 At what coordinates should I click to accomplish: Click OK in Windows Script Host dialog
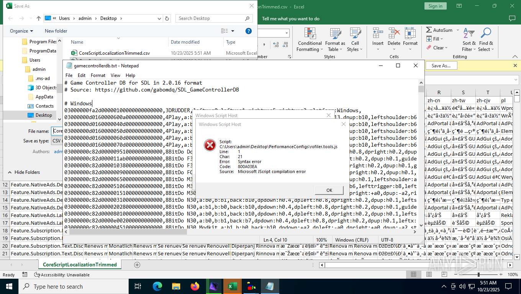[x=329, y=190]
